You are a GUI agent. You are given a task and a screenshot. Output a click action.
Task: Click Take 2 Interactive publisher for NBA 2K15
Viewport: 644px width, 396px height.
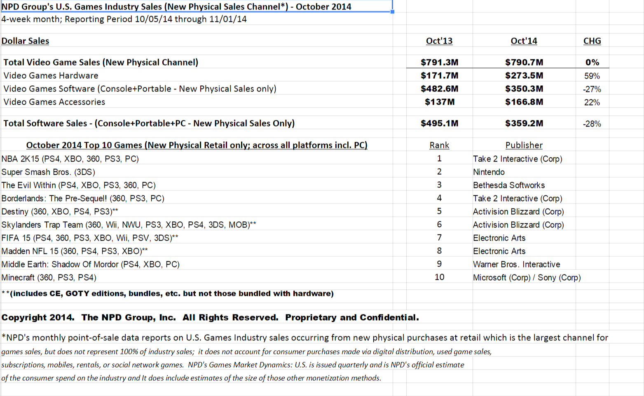pos(518,159)
